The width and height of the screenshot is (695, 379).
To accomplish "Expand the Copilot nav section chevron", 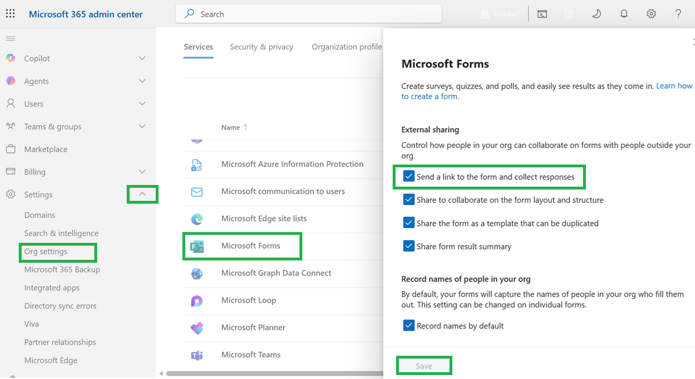I will 142,58.
